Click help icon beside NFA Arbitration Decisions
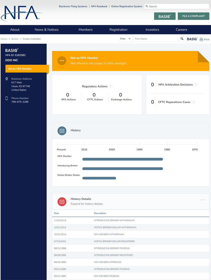This screenshot has width=211, height=280. tap(196, 85)
